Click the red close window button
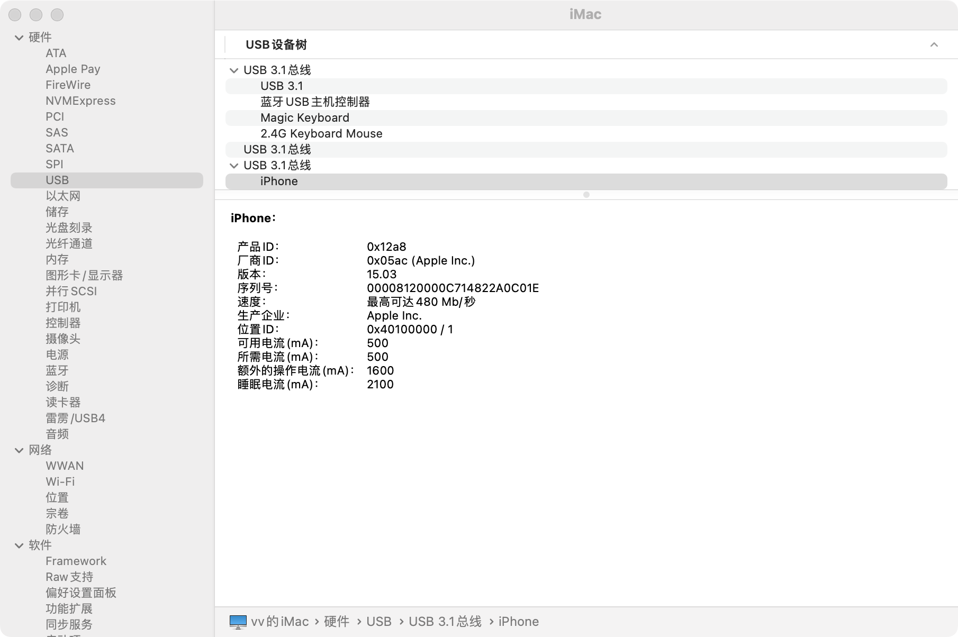This screenshot has height=637, width=958. 15,15
